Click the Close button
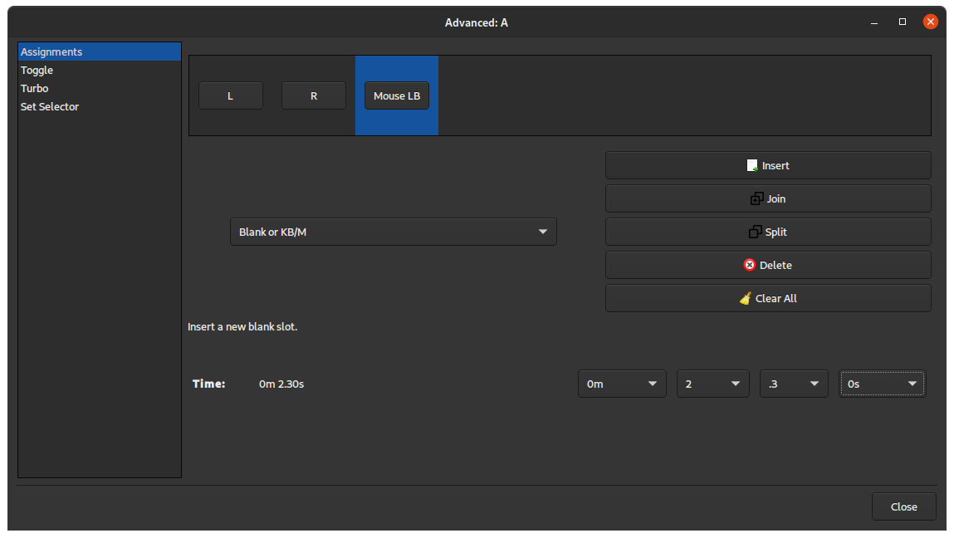 pyautogui.click(x=903, y=506)
